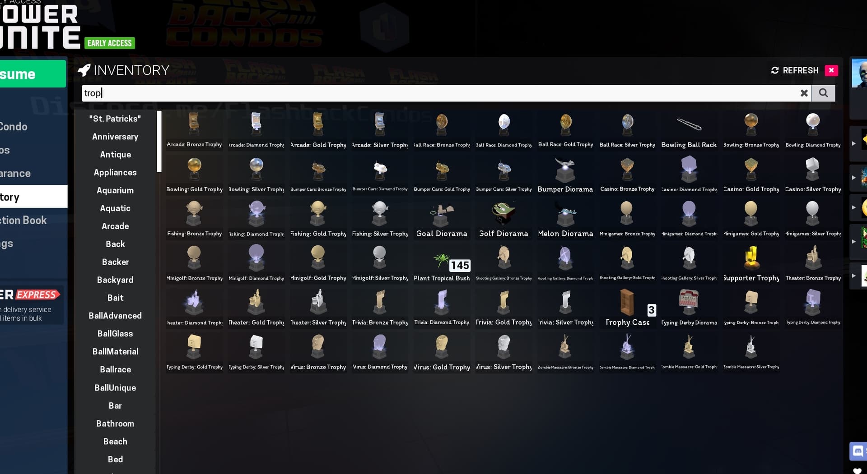
Task: Select Minigames: Gold Trophy item
Action: click(x=751, y=219)
